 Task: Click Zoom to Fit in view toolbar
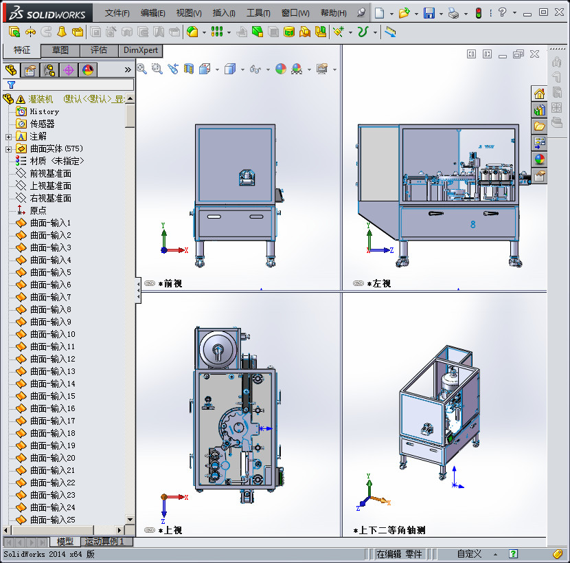141,69
